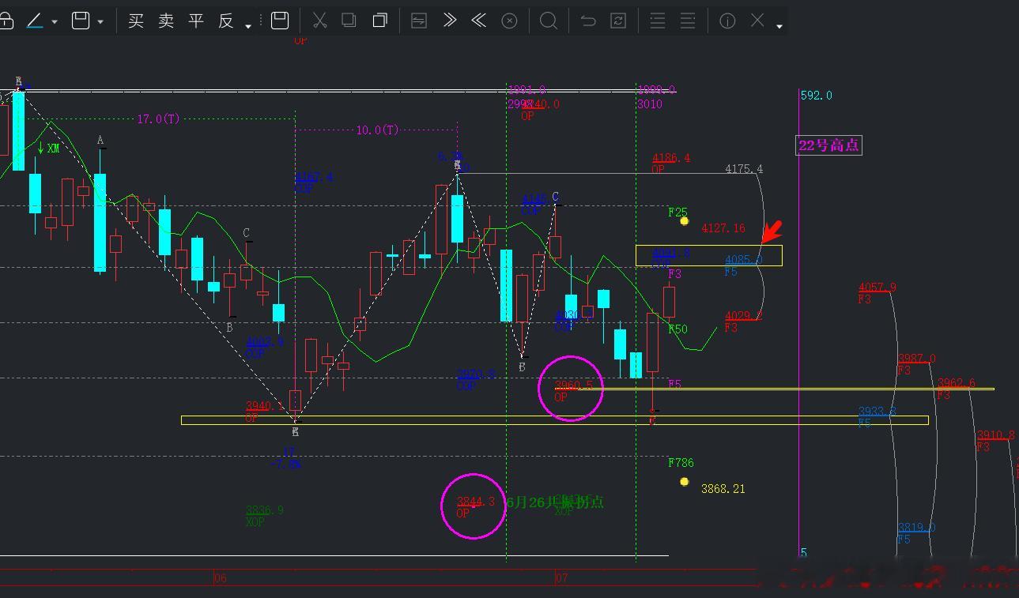The height and width of the screenshot is (598, 1019).
Task: Expand the arrow after 反 button
Action: coord(248,26)
